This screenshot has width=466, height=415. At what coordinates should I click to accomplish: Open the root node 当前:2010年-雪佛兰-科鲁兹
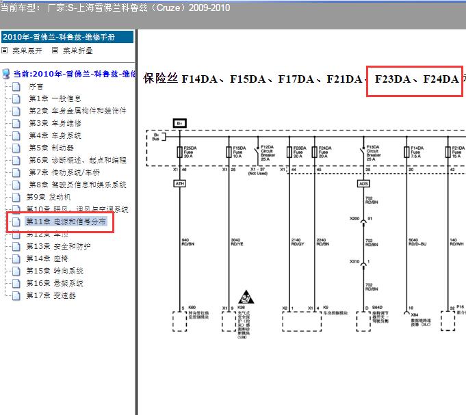pyautogui.click(x=75, y=74)
